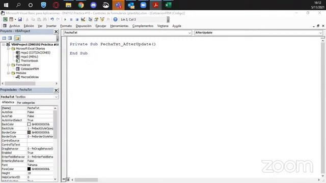Open Excel from the Windows taskbar
The width and height of the screenshot is (326, 183).
click(x=168, y=5)
